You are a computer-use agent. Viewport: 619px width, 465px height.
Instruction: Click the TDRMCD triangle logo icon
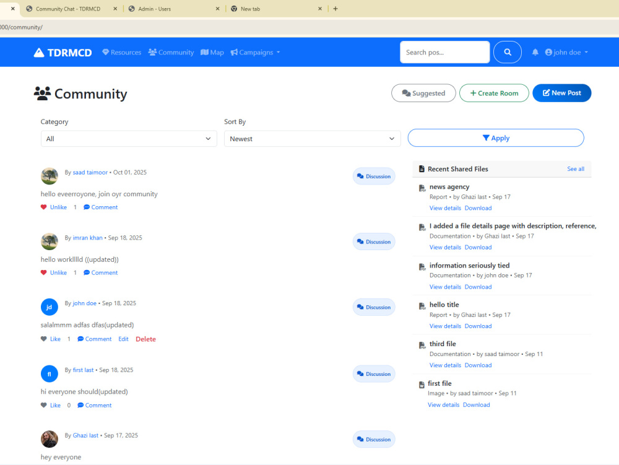pos(38,53)
